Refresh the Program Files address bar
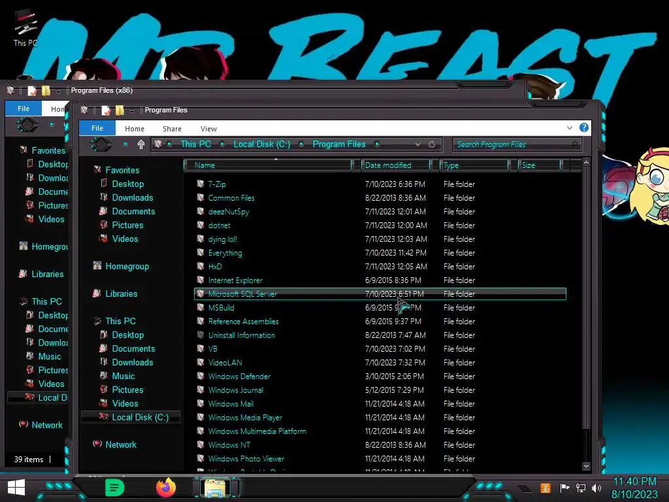 (x=432, y=144)
